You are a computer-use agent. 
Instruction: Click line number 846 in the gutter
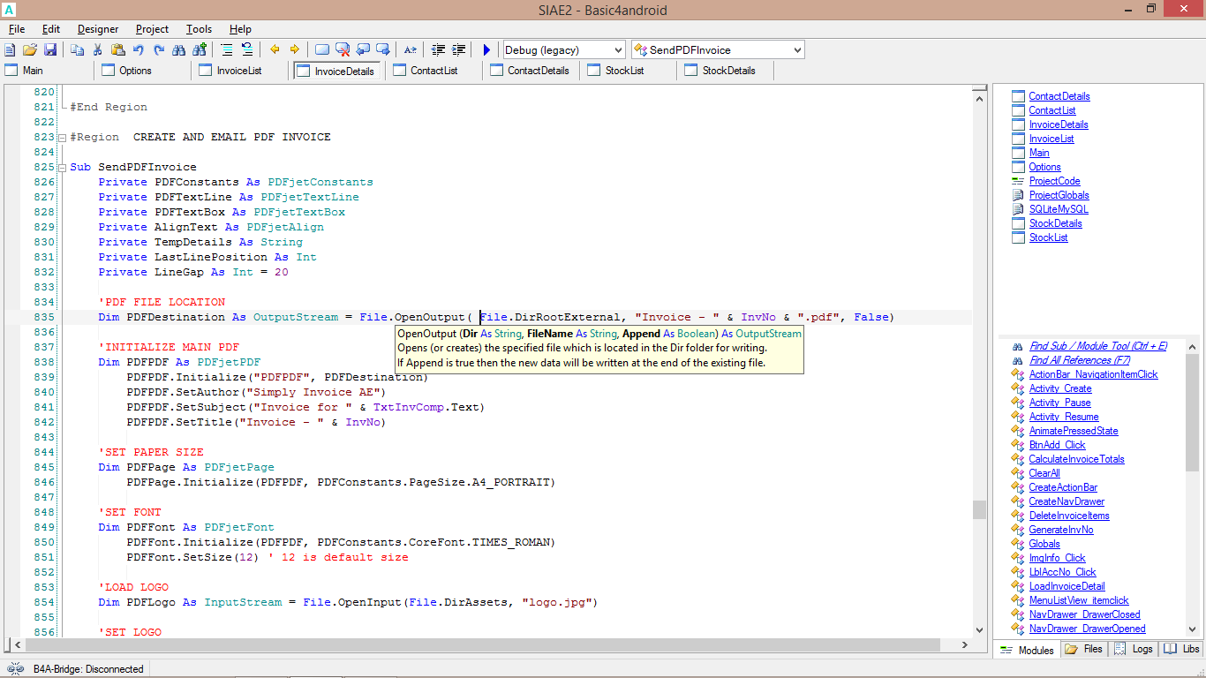point(43,482)
